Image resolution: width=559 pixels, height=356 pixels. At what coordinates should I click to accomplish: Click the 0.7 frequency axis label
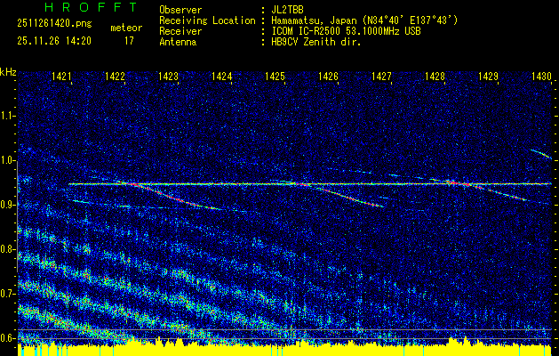8,293
